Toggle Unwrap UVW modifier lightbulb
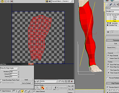 [x=108, y=15]
